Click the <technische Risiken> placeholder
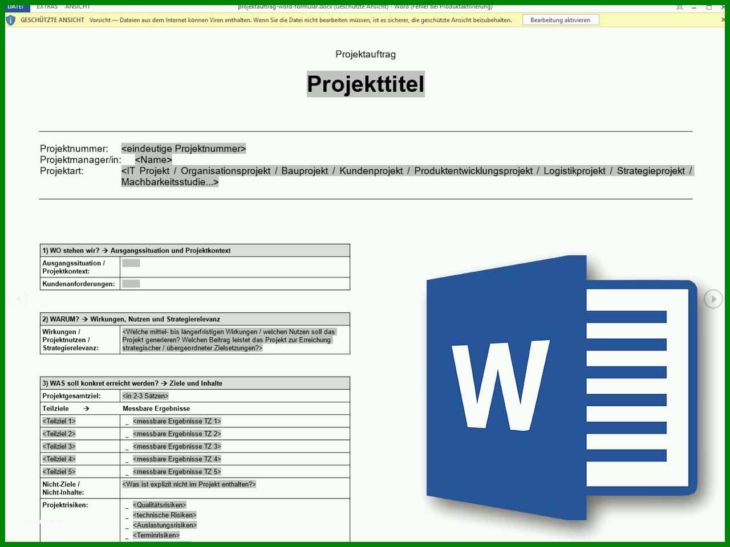Screen dimensions: 730x547 point(164,515)
